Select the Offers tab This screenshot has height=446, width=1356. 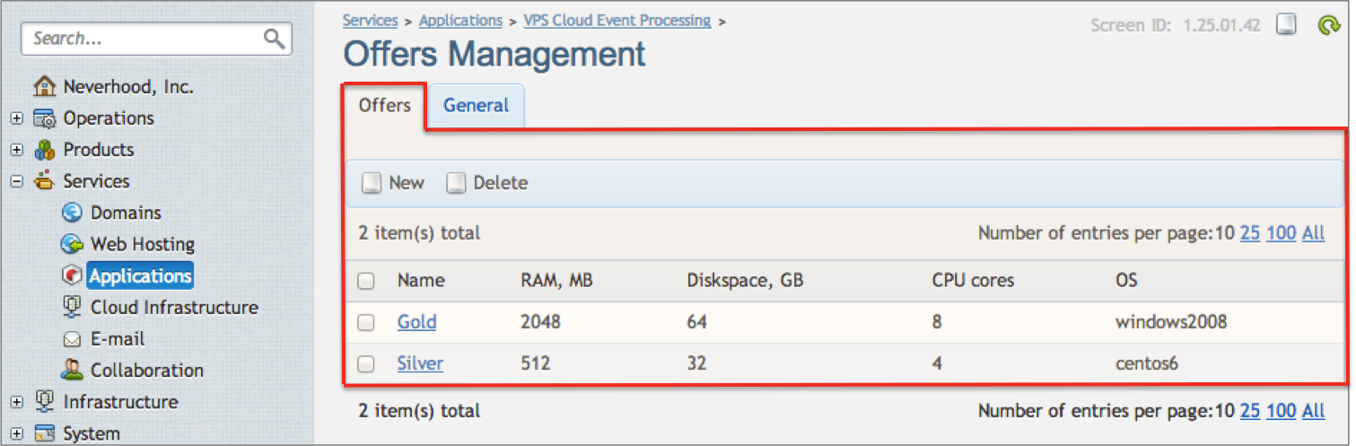tap(384, 106)
